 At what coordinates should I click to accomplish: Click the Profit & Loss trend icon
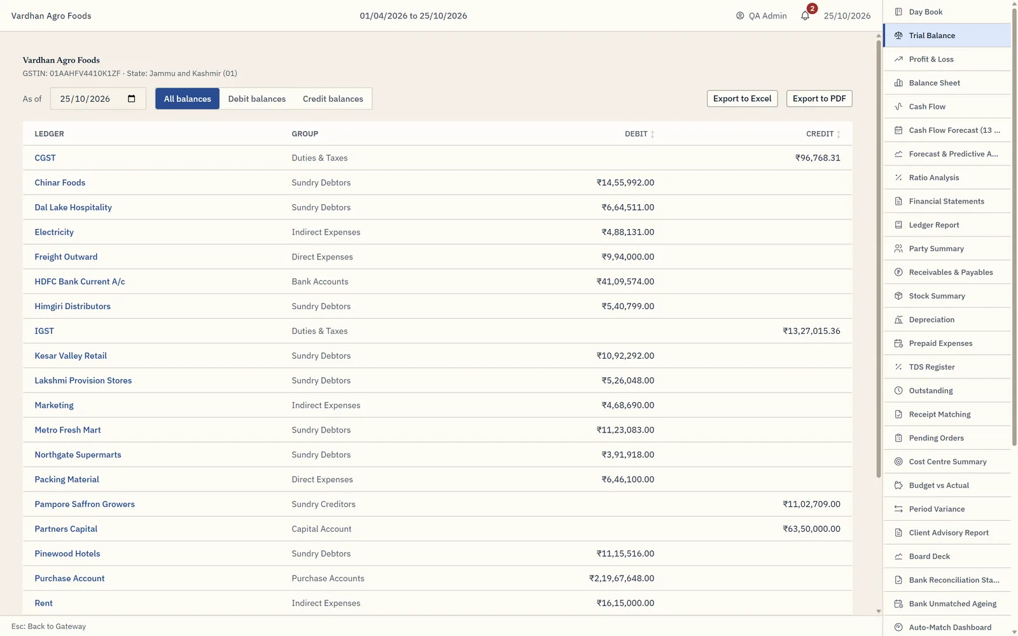(x=898, y=59)
